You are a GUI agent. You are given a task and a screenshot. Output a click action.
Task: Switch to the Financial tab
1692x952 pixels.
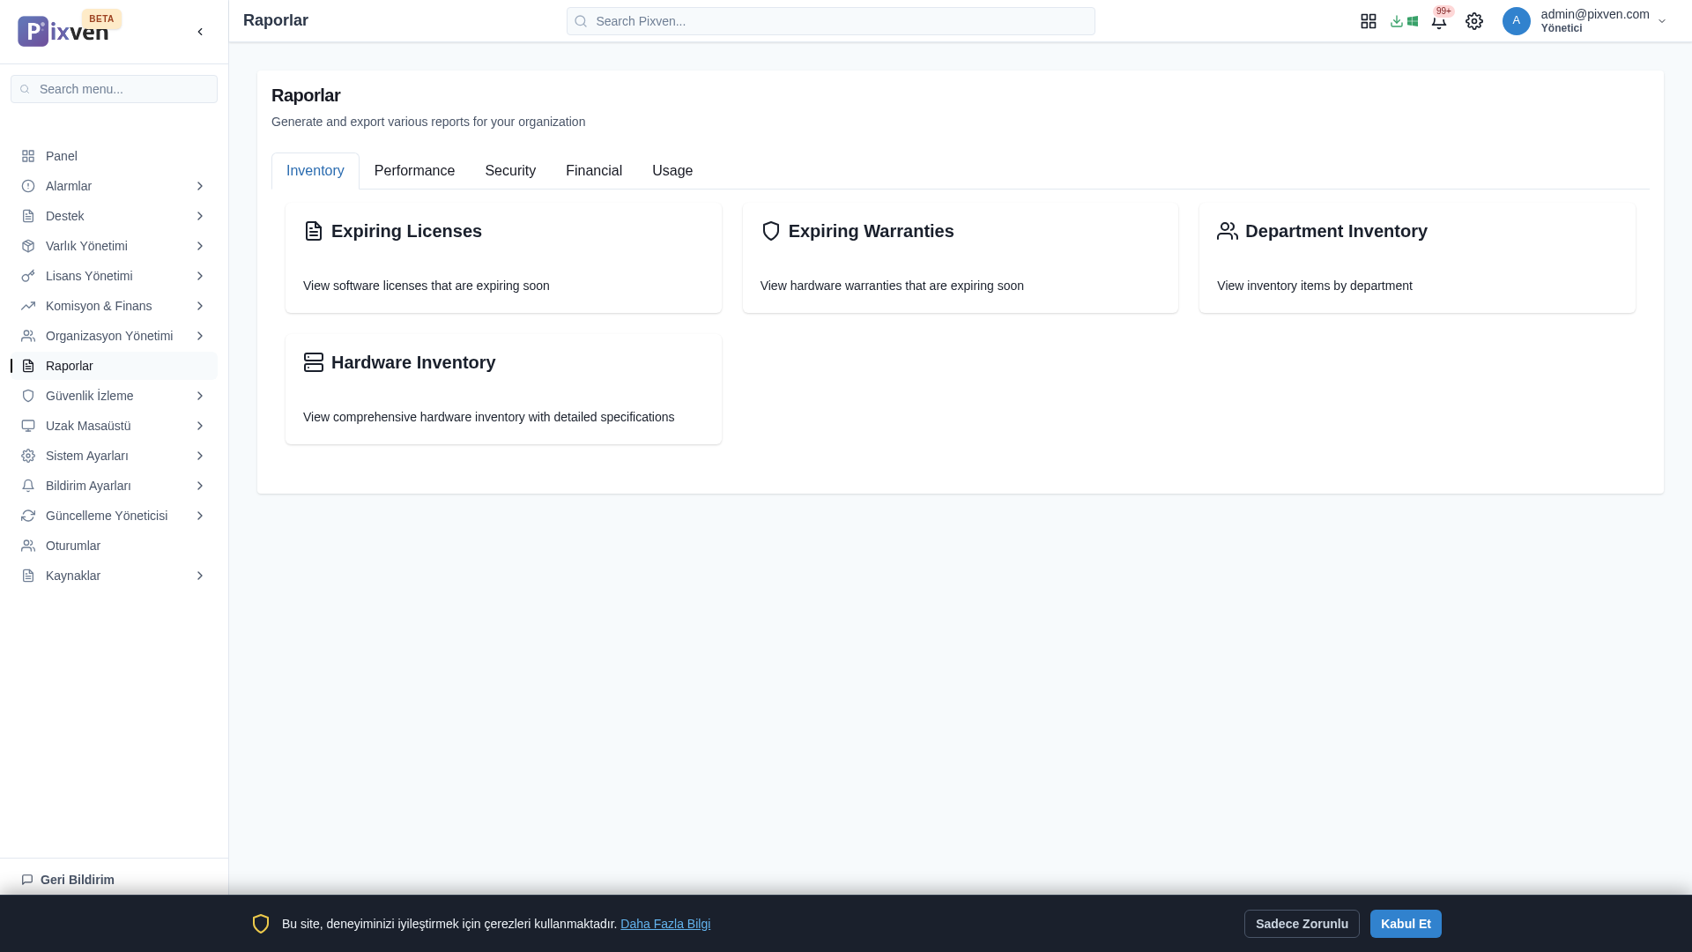(593, 171)
